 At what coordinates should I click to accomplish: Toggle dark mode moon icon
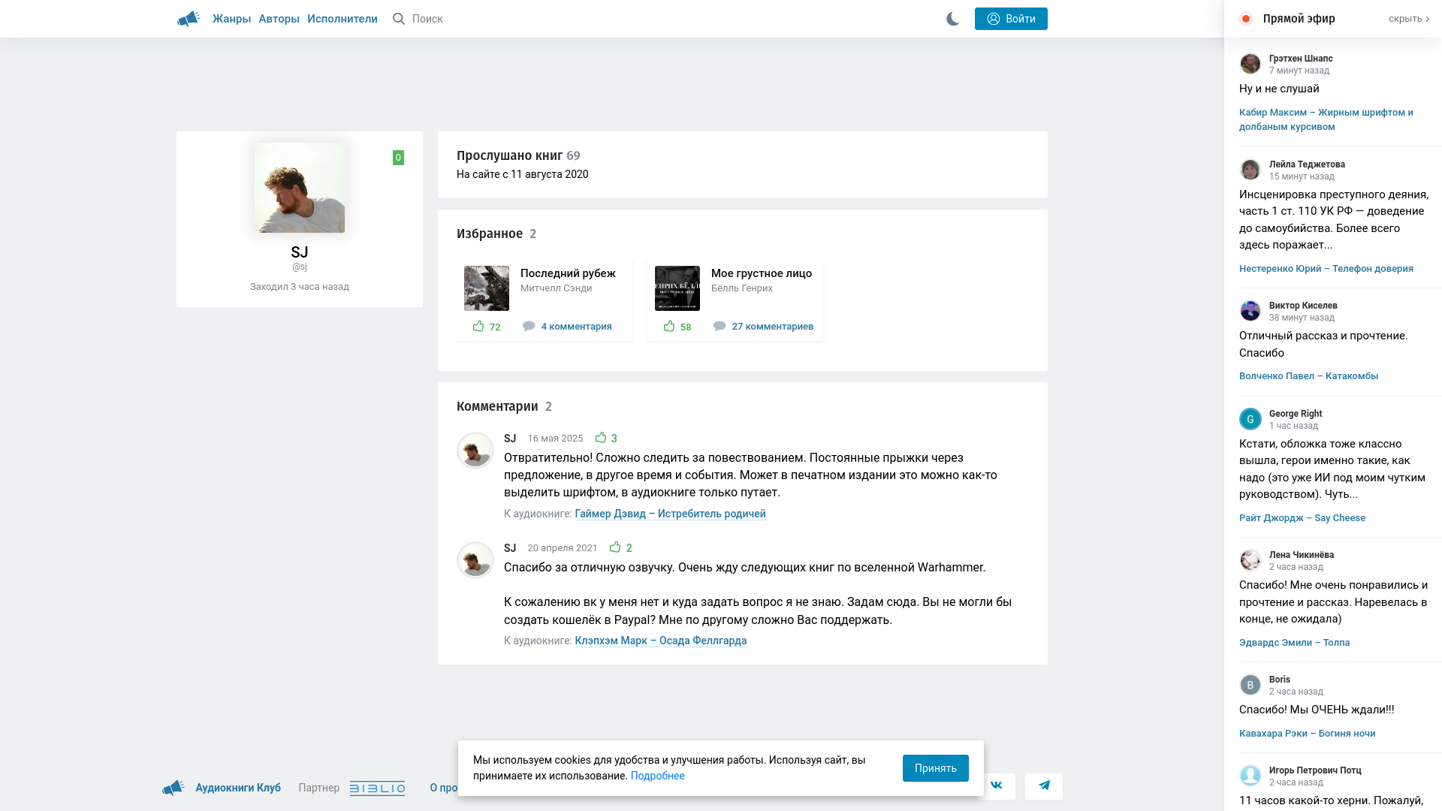coord(952,19)
